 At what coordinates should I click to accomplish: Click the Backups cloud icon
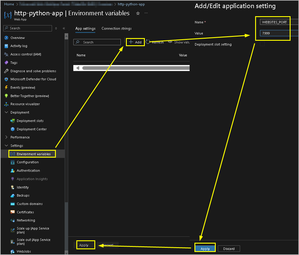(13, 195)
